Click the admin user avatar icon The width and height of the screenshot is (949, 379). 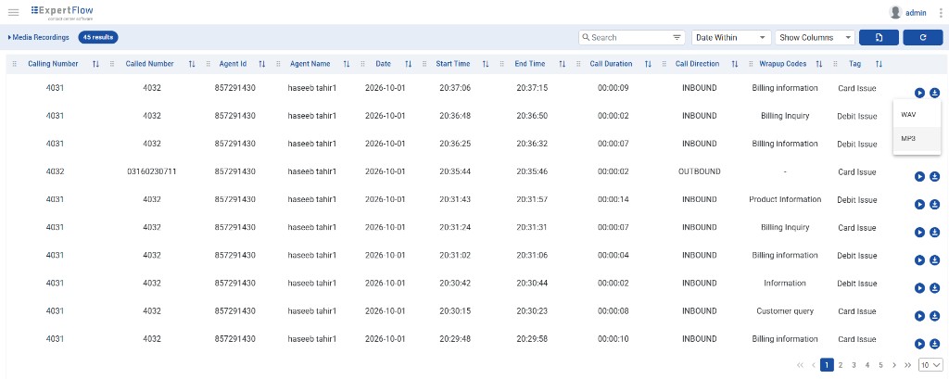895,12
